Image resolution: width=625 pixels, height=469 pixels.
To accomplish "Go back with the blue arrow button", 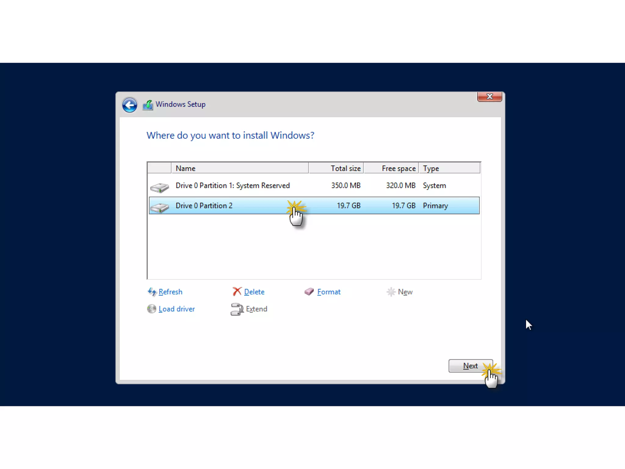I will coord(129,105).
